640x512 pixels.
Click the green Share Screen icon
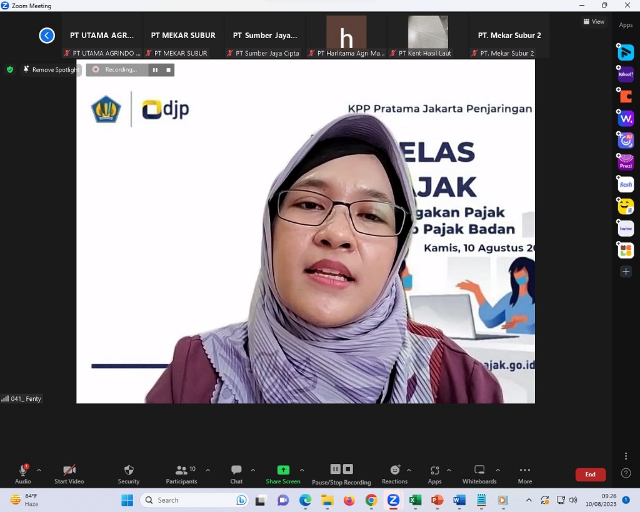[283, 470]
